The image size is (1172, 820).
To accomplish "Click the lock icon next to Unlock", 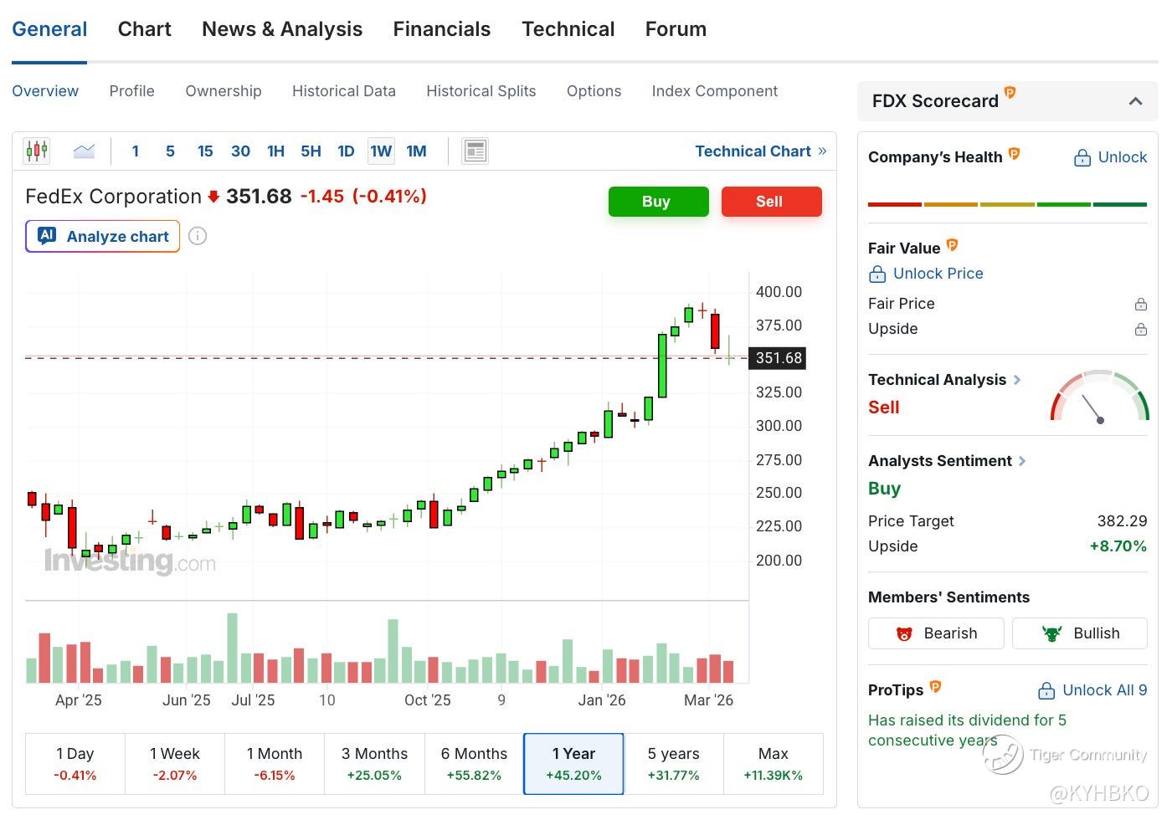I will point(1082,157).
